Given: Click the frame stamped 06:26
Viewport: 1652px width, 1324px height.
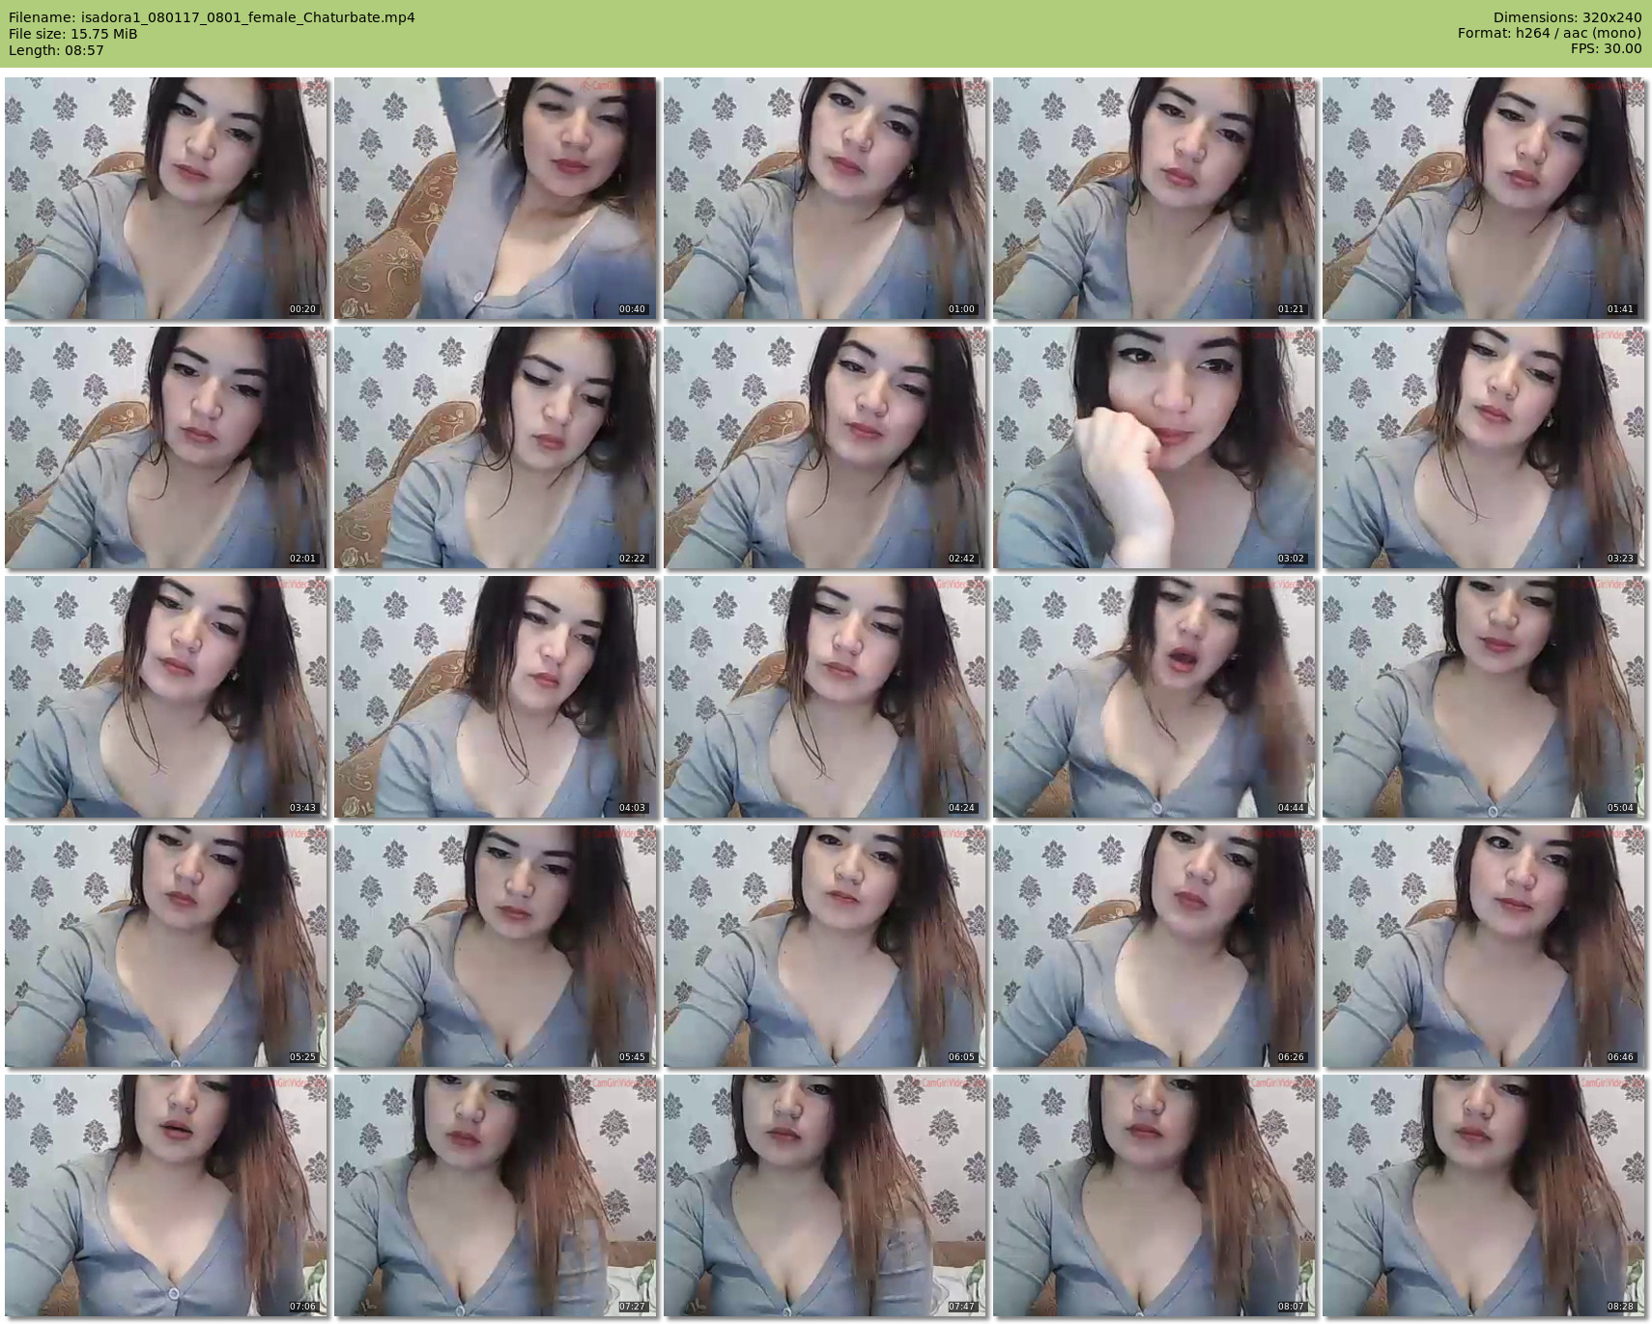Looking at the screenshot, I should point(1154,946).
